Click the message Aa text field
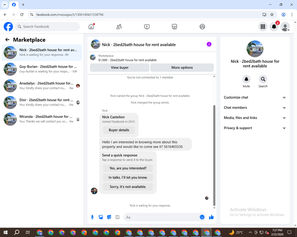This screenshot has width=297, height=237. tap(162, 217)
